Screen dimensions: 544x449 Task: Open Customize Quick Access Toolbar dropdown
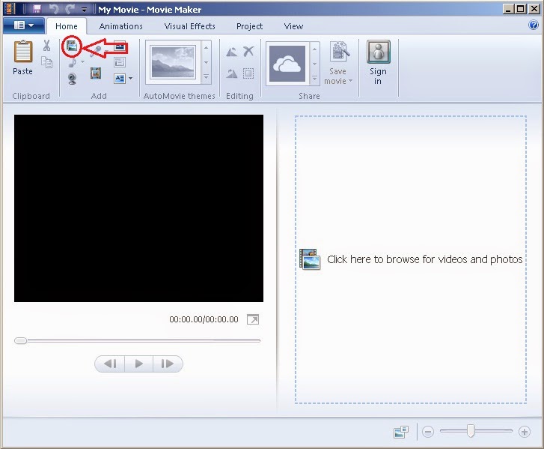tap(84, 10)
